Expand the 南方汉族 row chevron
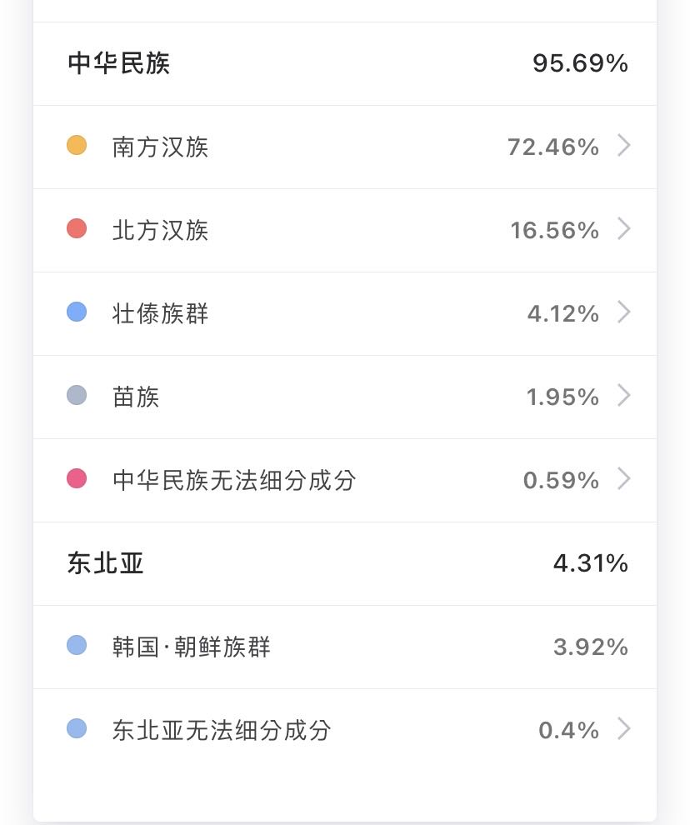Viewport: 690px width, 825px height. point(623,147)
